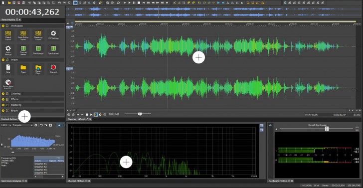The width and height of the screenshot is (363, 188).
Task: Expand the Export section
Action: (x=3, y=111)
